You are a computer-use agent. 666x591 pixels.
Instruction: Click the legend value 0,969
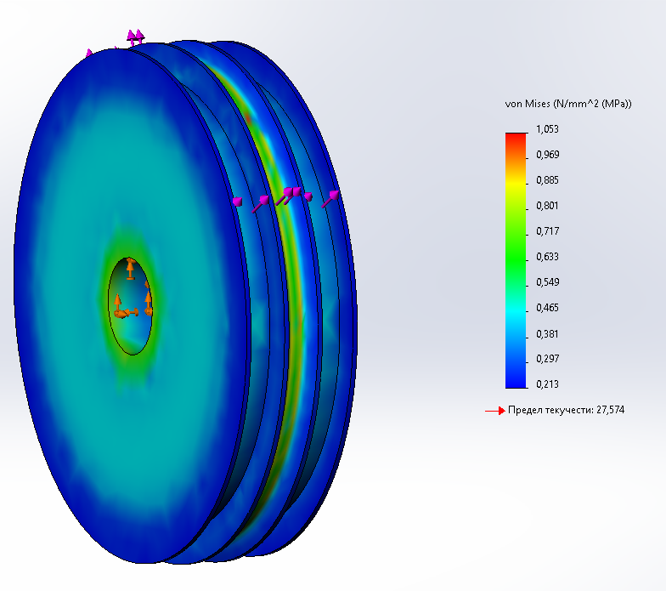click(x=547, y=155)
